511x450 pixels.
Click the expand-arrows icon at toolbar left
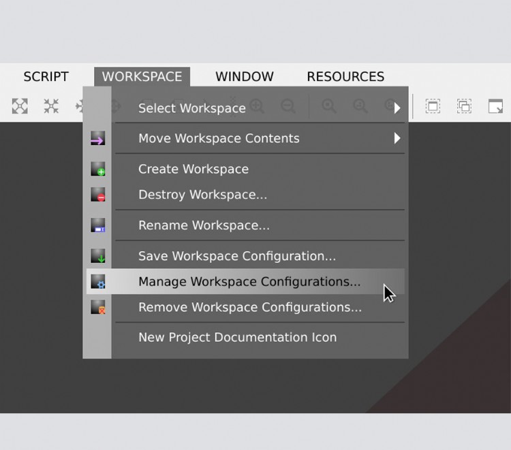[20, 106]
